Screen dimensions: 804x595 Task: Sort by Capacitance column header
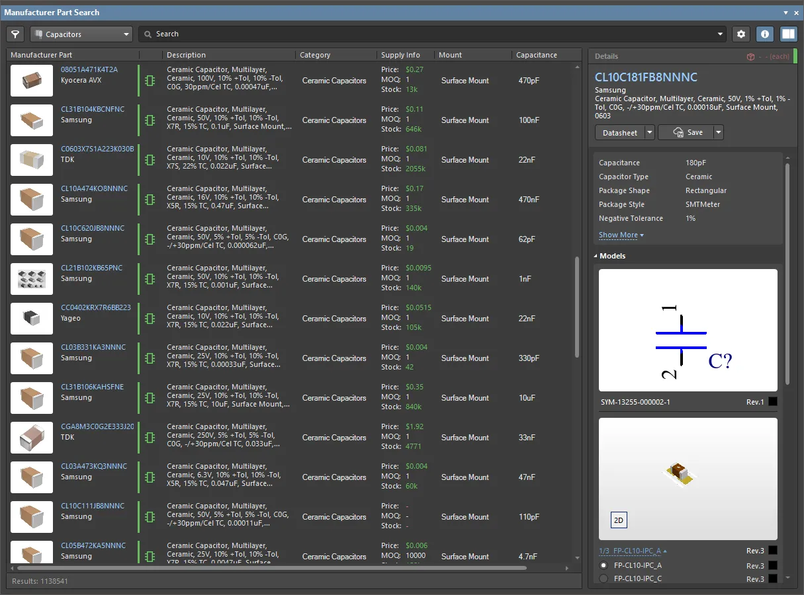(536, 55)
